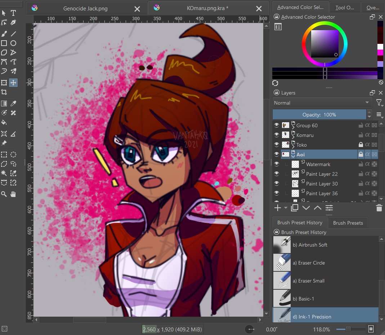This screenshot has height=335, width=385.
Task: Choose the Contiguous Selection magic wand tool
Action: click(x=4, y=173)
